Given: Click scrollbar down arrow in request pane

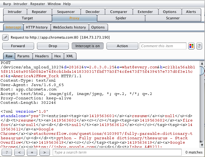Looking at the screenshot, I should pos(202,145).
